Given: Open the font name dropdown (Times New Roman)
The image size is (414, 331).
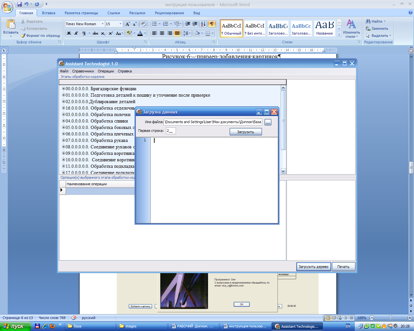Looking at the screenshot, I should tap(103, 24).
